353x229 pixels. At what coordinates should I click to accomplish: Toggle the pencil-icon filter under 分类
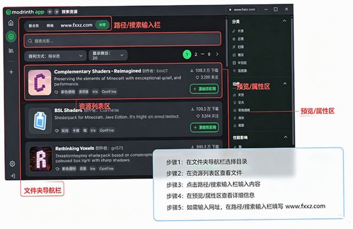coord(238,31)
